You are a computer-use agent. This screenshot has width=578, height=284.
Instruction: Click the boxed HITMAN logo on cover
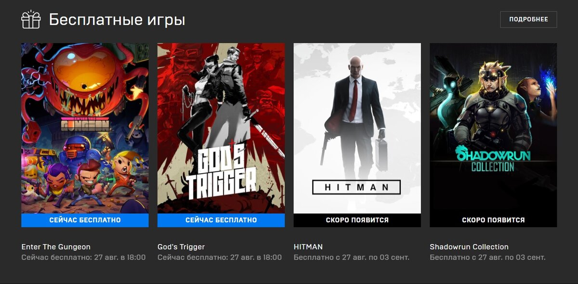click(x=356, y=187)
